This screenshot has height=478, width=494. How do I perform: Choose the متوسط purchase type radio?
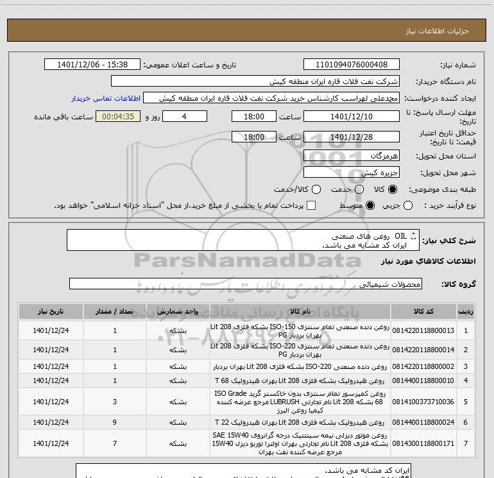370,206
